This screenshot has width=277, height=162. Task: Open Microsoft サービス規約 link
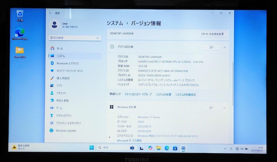pyautogui.click(x=129, y=140)
